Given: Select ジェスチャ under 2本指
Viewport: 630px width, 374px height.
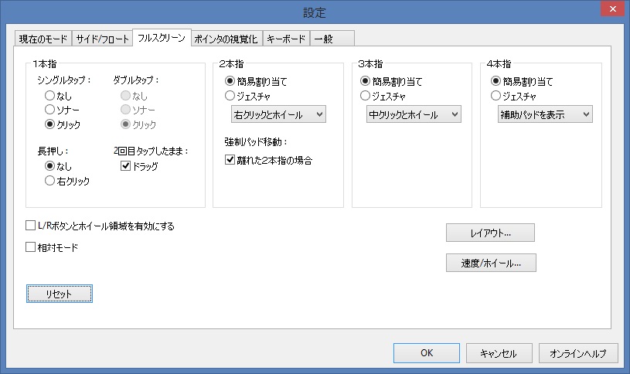Looking at the screenshot, I should [x=230, y=96].
